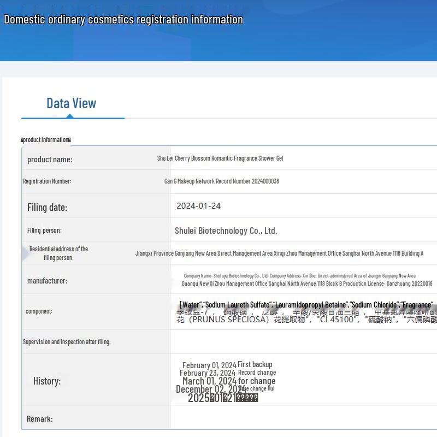Open the December 02, 2024 history entry
The width and height of the screenshot is (437, 437).
click(225, 389)
